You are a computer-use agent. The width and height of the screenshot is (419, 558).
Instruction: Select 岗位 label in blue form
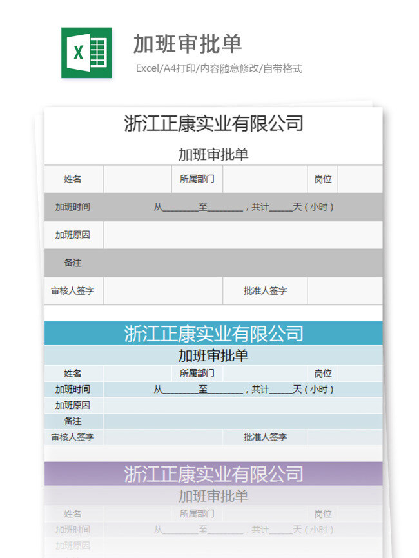322,374
